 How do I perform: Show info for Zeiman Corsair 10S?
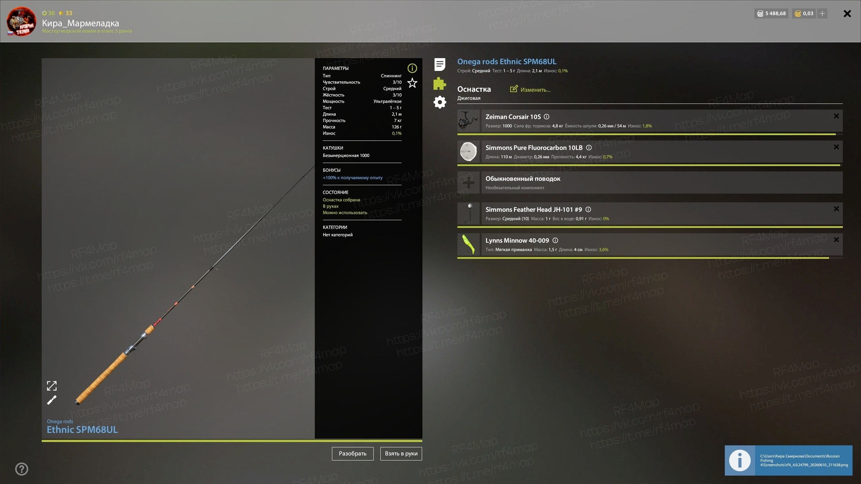547,117
